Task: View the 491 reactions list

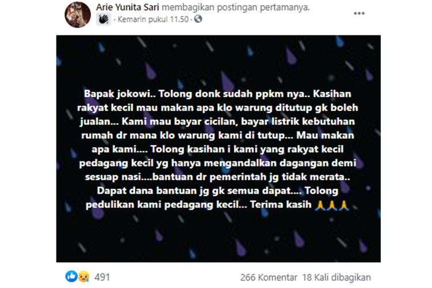Action: click(102, 277)
